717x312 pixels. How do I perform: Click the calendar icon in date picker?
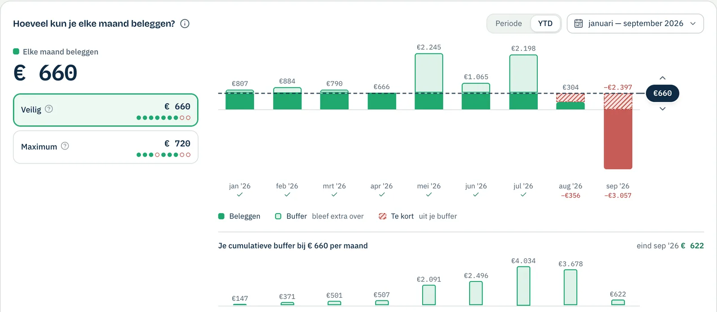point(579,23)
